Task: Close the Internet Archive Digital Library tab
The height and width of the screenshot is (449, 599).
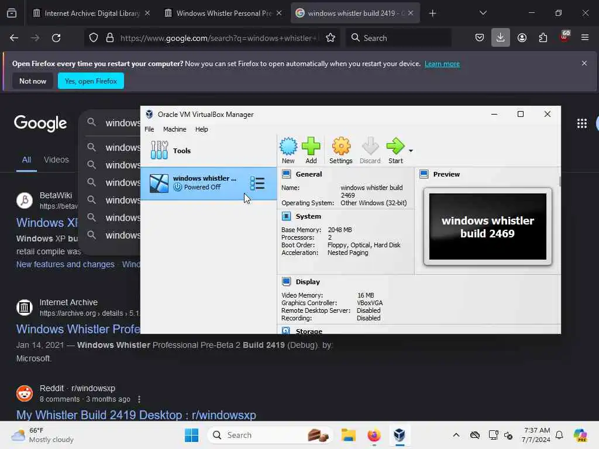Action: 147,13
